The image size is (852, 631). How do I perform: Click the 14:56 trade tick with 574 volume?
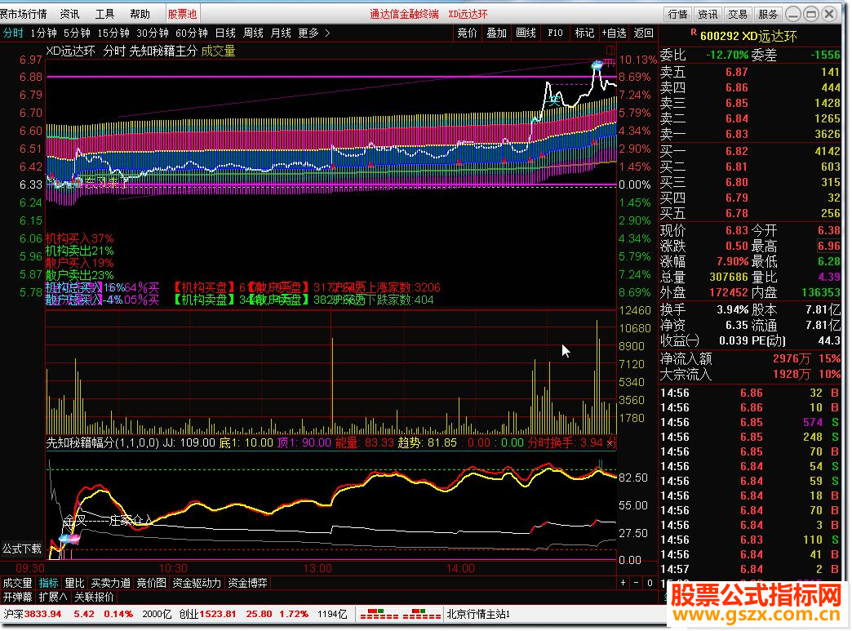(x=750, y=423)
